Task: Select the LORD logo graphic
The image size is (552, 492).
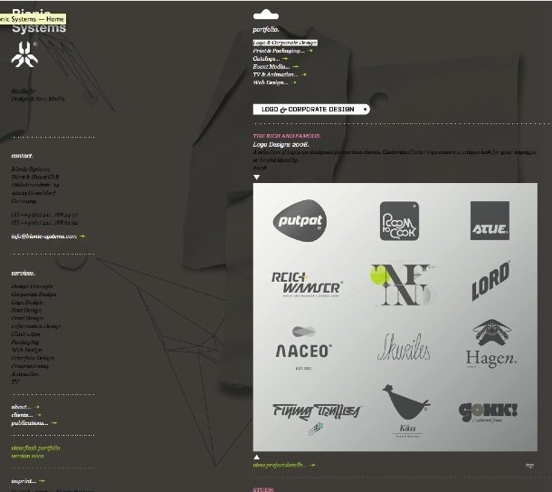Action: click(490, 282)
